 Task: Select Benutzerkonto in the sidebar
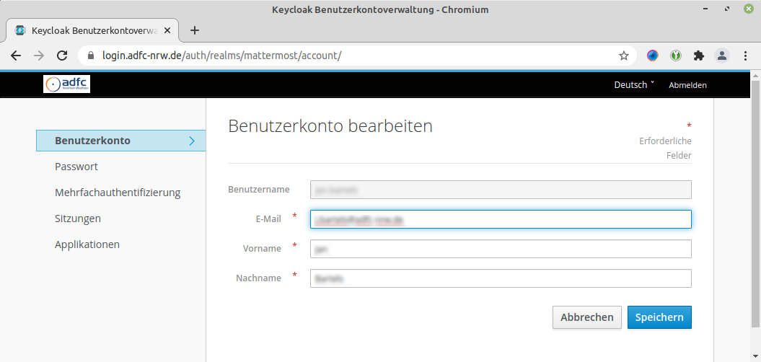[121, 141]
